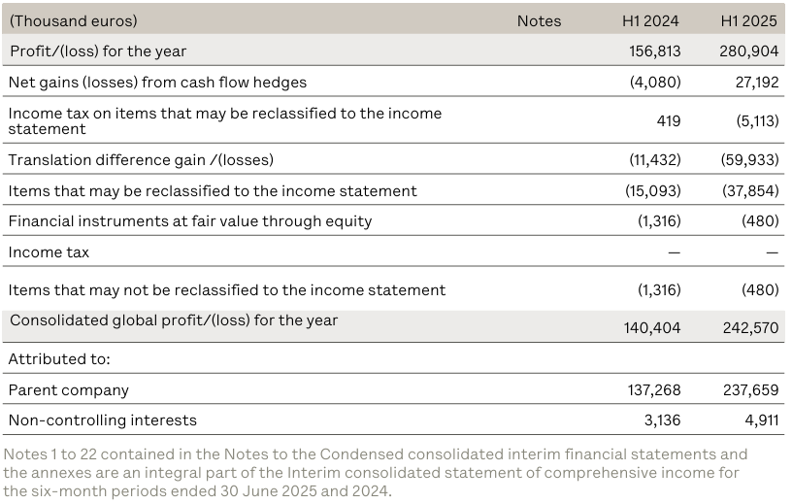The height and width of the screenshot is (504, 792).
Task: Click the H1 2025 column header
Action: 749,20
